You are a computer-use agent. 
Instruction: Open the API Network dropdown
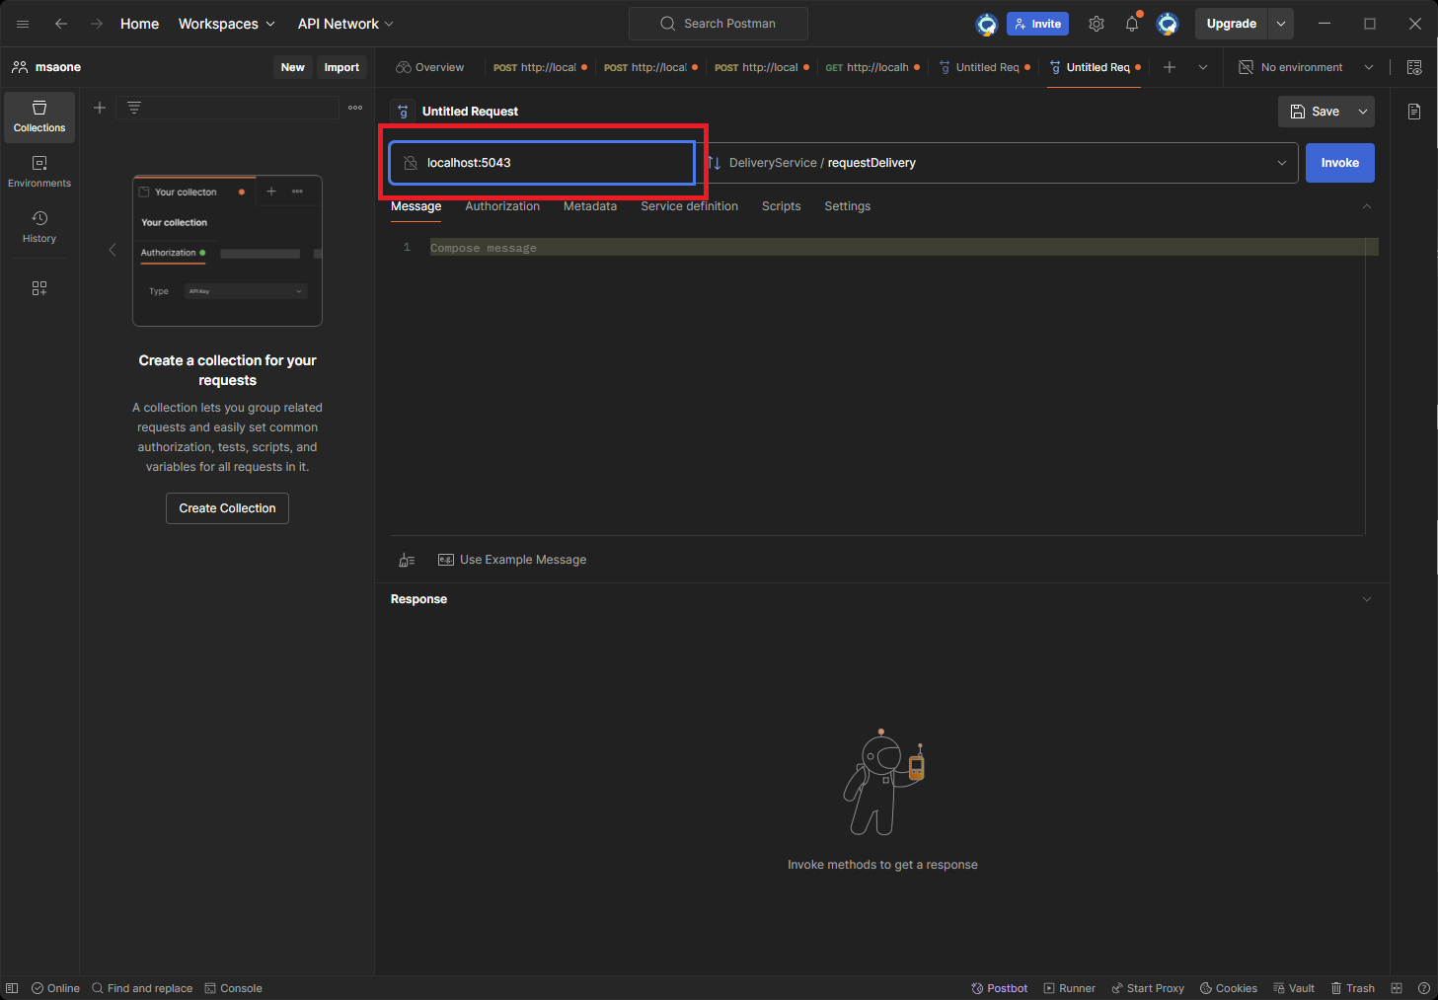click(345, 24)
